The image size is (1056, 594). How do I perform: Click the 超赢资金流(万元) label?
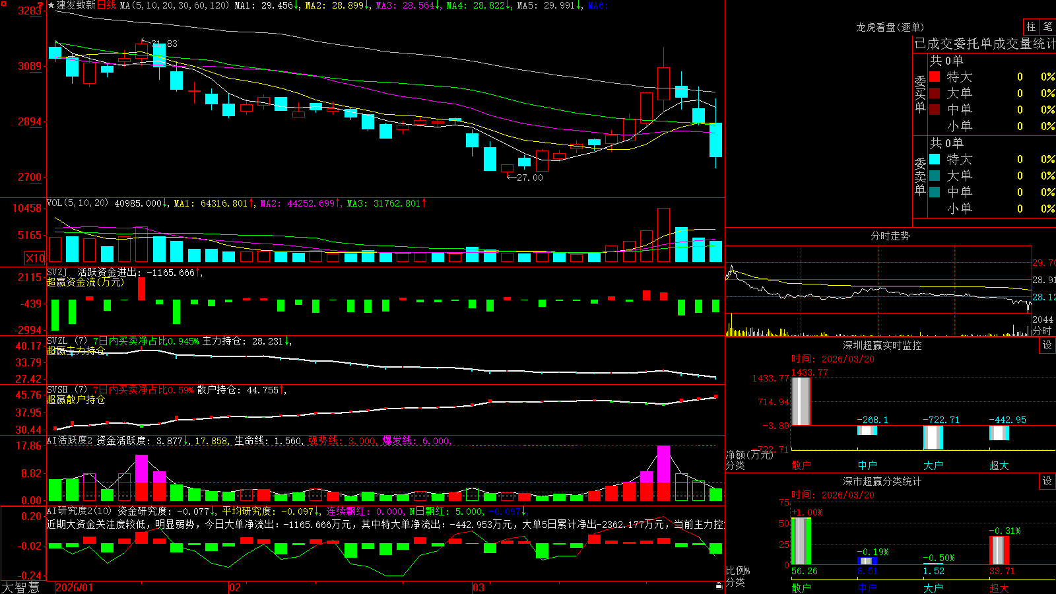point(85,282)
